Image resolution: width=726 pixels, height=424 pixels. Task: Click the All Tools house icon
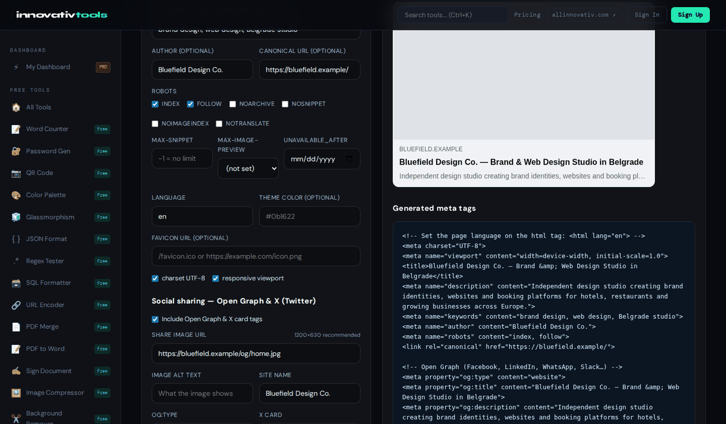(x=16, y=107)
